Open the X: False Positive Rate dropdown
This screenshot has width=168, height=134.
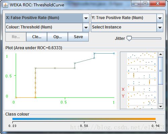coord(47,18)
